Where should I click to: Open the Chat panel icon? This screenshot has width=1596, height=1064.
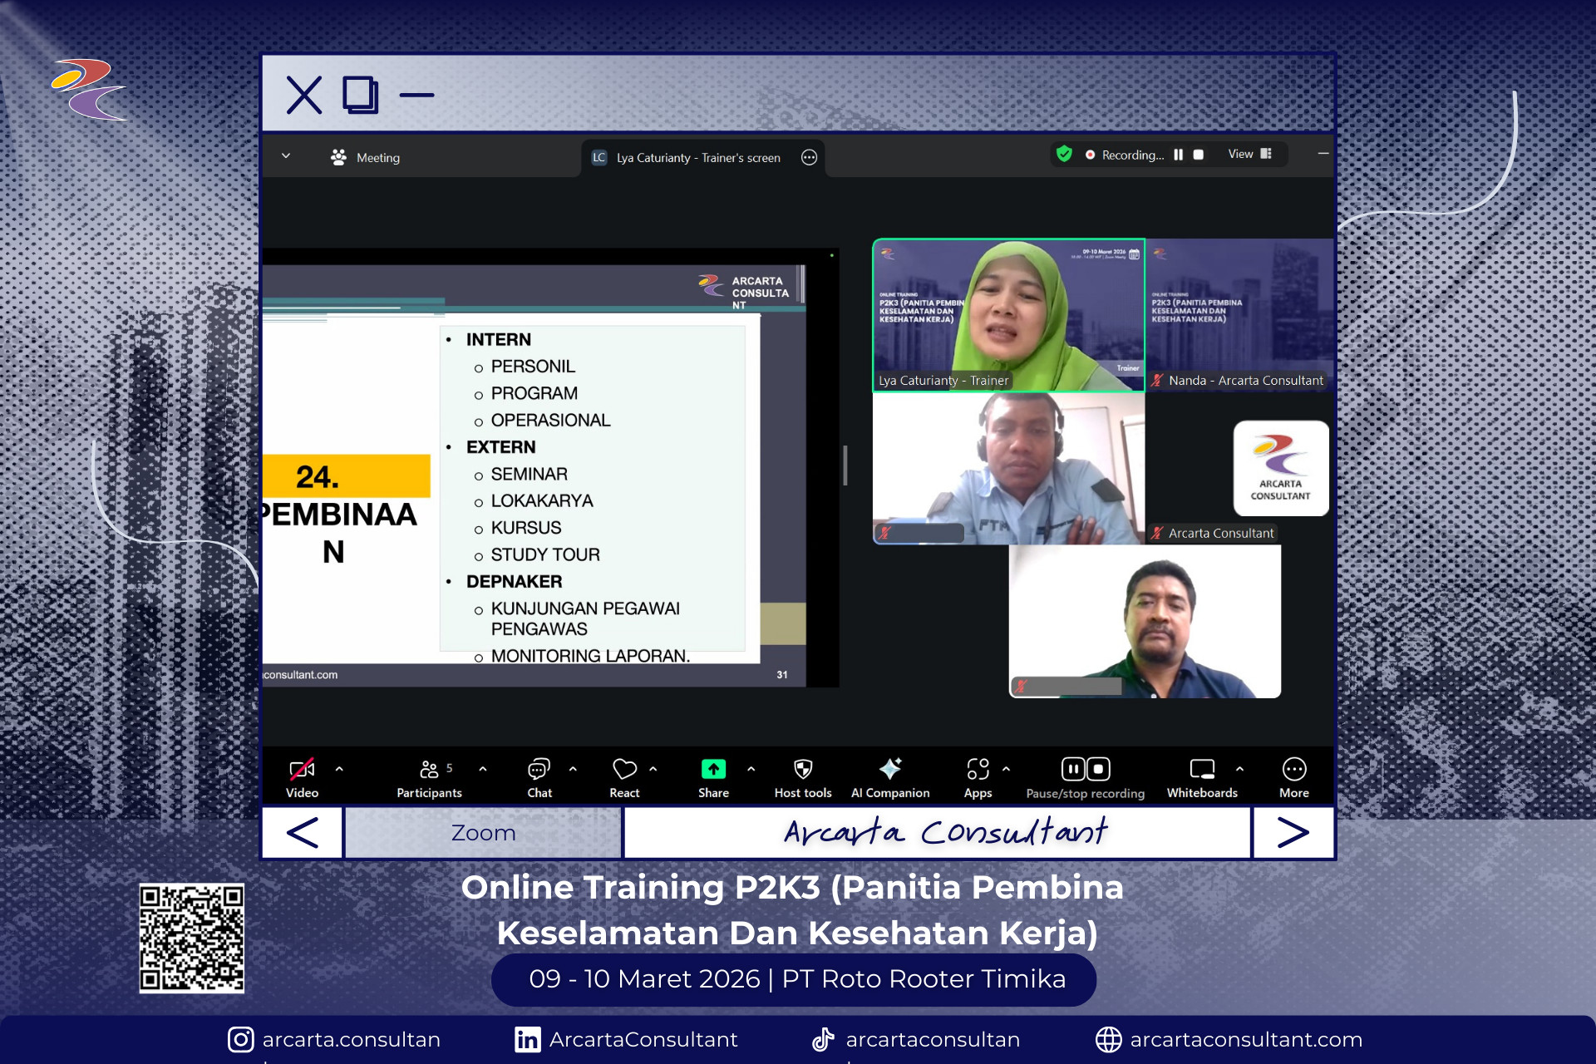(539, 770)
